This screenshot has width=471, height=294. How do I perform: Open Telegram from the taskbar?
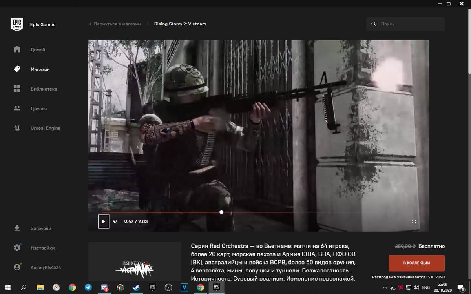coord(88,287)
